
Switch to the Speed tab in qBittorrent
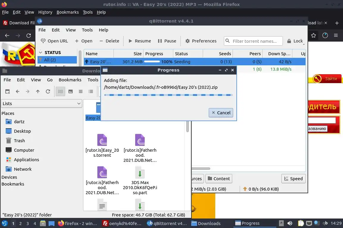click(x=293, y=178)
